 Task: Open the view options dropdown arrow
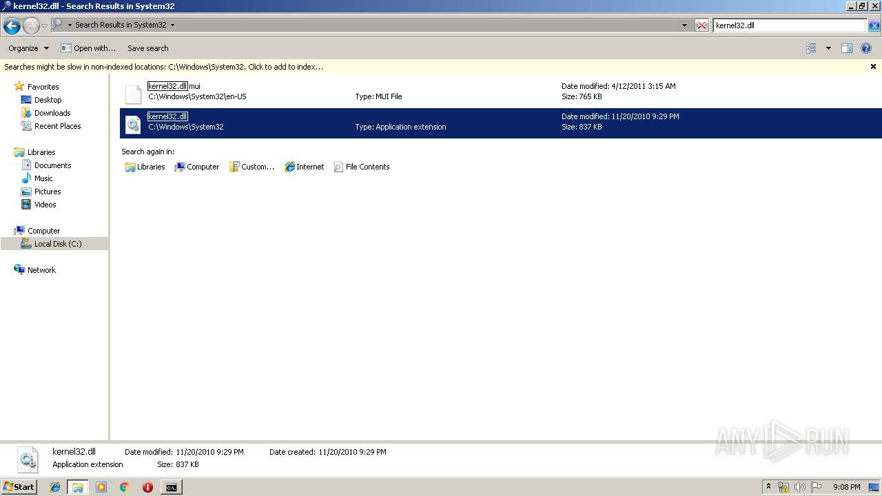pyautogui.click(x=828, y=48)
